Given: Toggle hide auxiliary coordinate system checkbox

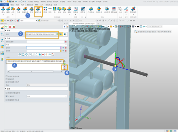Looking at the screenshot, I should point(7,100).
